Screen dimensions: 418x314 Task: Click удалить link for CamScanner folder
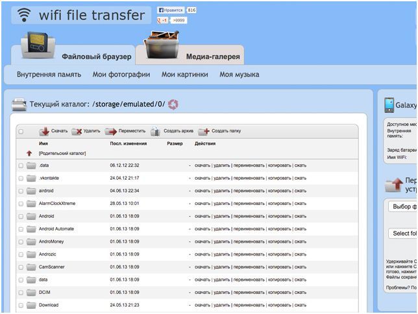(x=222, y=267)
